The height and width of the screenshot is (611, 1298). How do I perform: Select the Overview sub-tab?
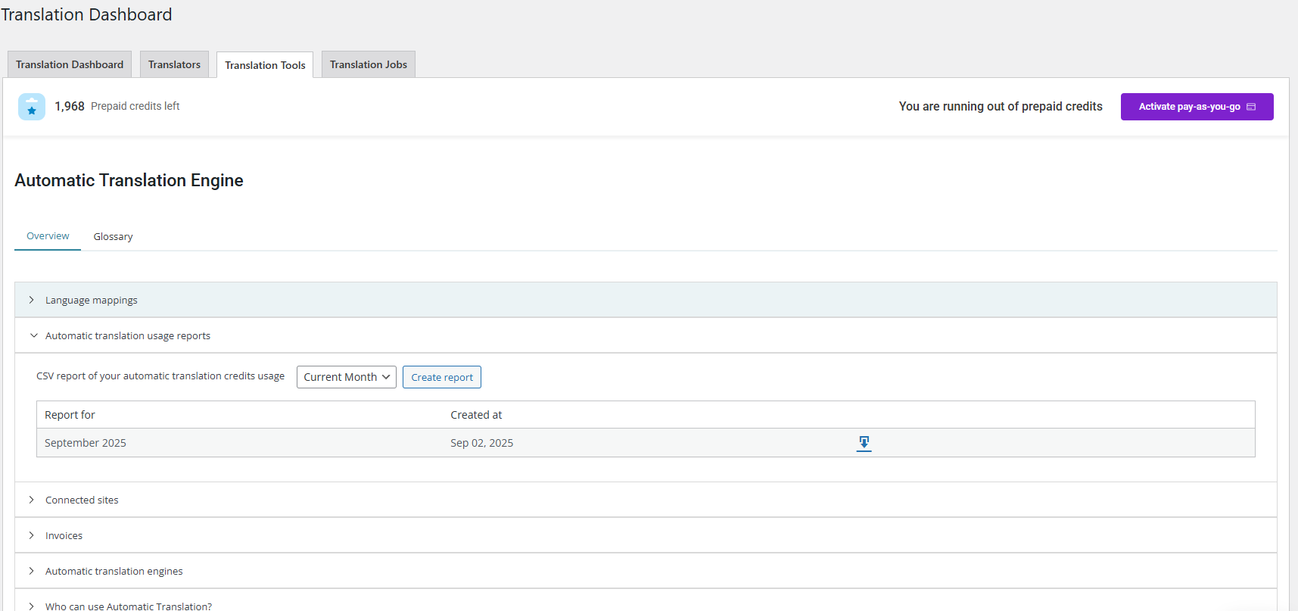[x=48, y=236]
